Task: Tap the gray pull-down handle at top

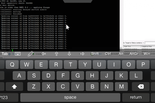Action: point(78,1)
